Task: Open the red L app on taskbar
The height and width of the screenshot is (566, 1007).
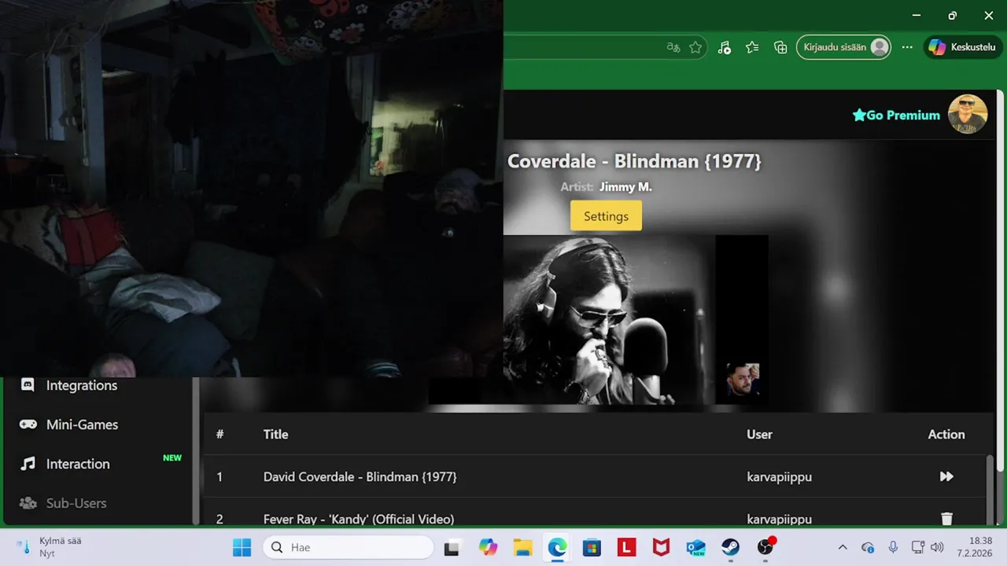Action: [626, 547]
